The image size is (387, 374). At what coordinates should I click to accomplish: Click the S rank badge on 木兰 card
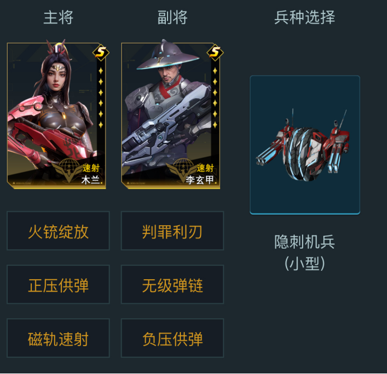(101, 52)
